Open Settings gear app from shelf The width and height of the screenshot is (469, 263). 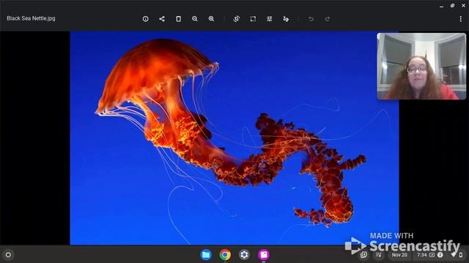(x=244, y=255)
